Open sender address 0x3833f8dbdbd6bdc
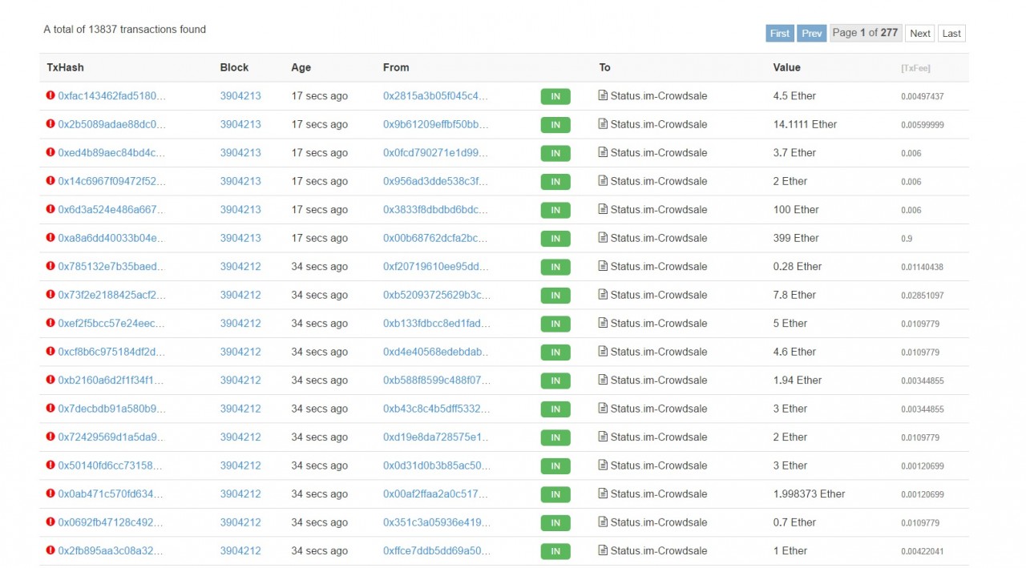The width and height of the screenshot is (1026, 568). (x=435, y=210)
